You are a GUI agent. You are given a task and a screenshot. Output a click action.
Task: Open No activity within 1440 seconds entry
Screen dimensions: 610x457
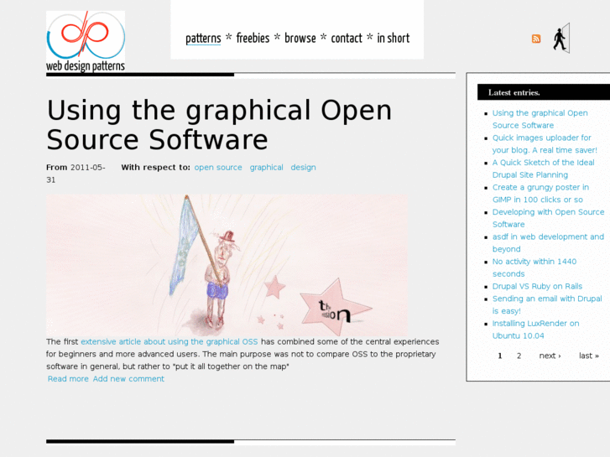click(x=534, y=267)
